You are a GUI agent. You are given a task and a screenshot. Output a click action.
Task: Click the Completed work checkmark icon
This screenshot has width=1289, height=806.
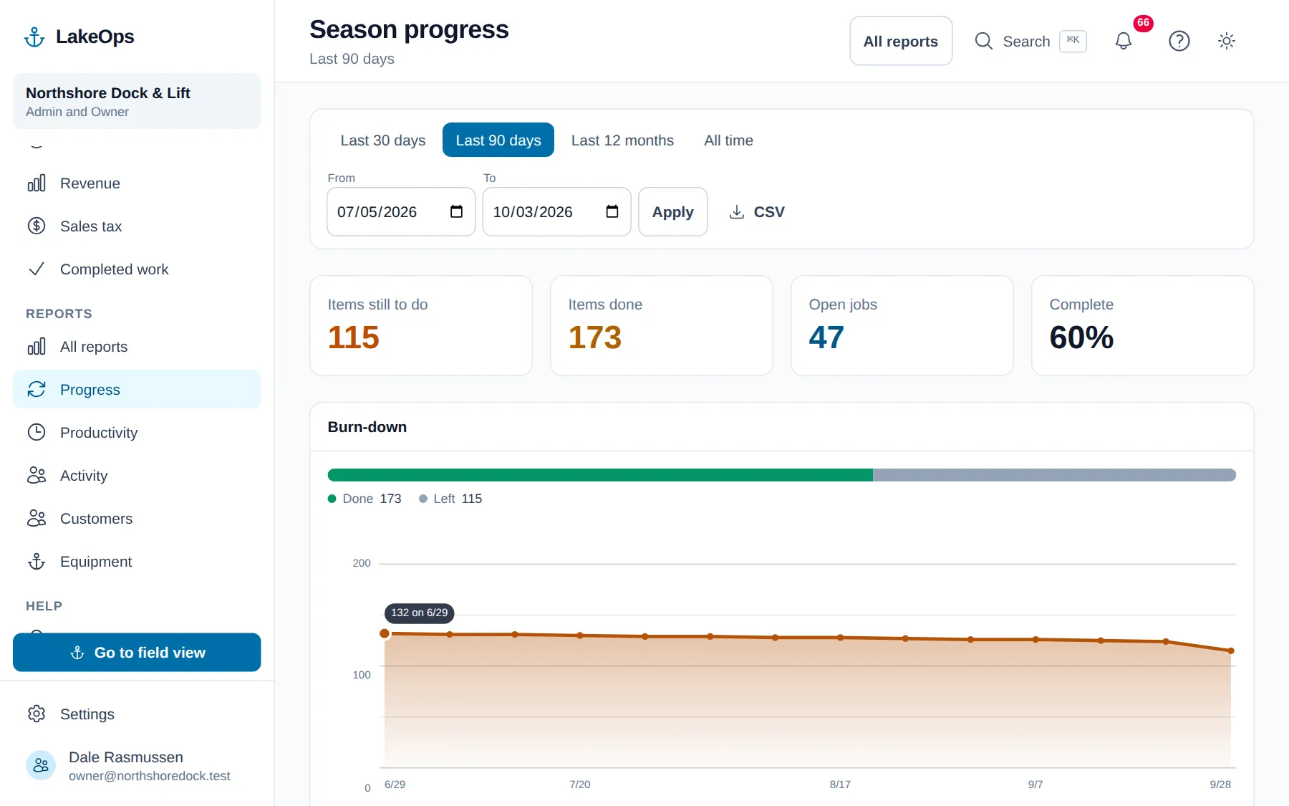pyautogui.click(x=37, y=269)
